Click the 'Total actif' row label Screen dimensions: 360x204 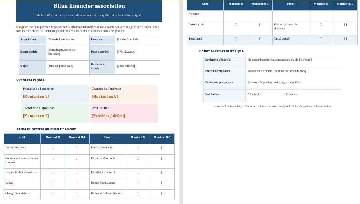point(195,38)
